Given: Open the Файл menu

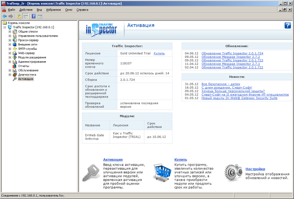Looking at the screenshot, I should tap(11, 10).
